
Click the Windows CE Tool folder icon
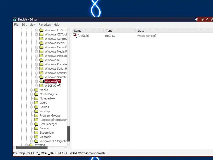(42, 34)
